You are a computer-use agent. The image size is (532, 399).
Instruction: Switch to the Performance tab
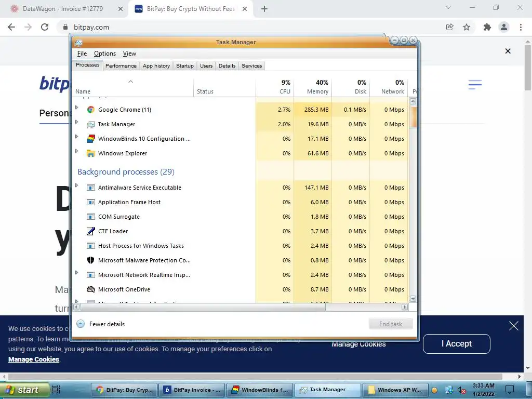tap(121, 66)
